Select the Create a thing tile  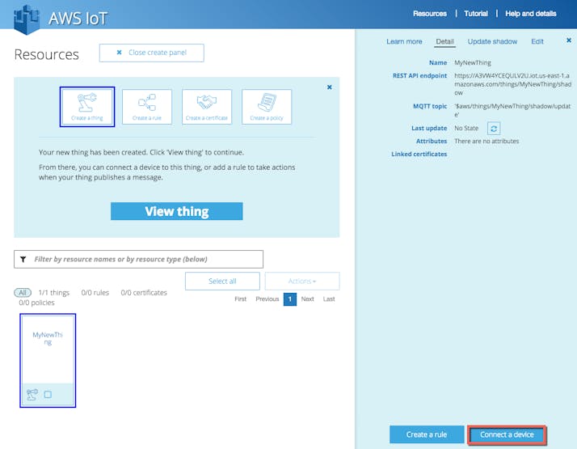coord(87,107)
